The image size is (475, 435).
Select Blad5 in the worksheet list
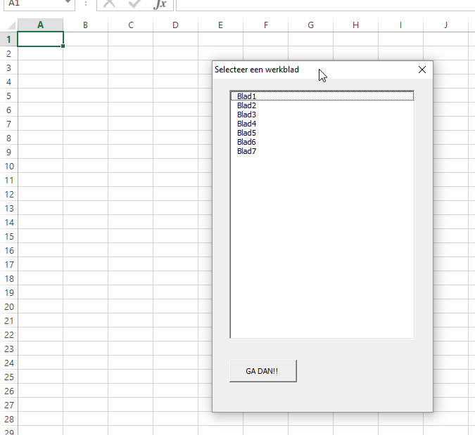(x=322, y=133)
